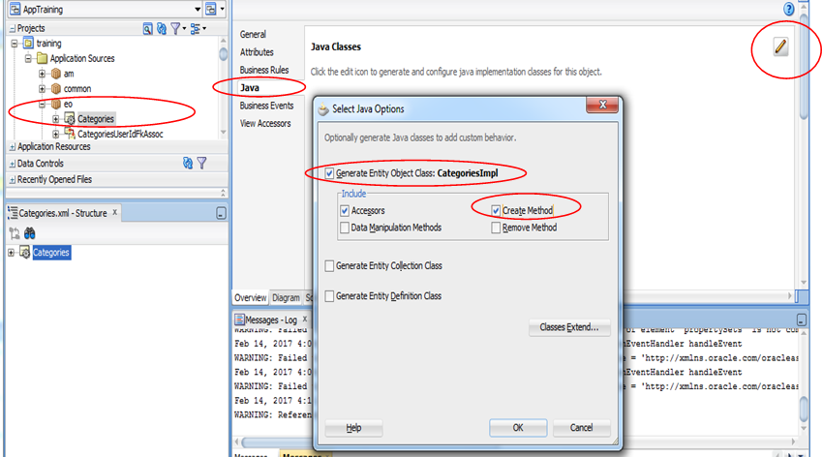The height and width of the screenshot is (457, 822).
Task: Click the search icon in Projects panel toolbar
Action: [147, 29]
